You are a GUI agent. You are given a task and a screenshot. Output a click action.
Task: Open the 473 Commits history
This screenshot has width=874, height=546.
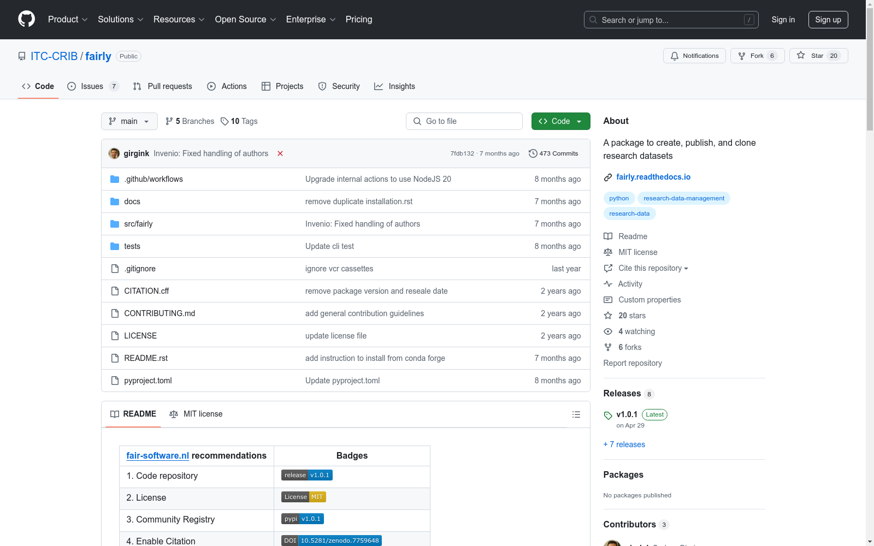553,153
